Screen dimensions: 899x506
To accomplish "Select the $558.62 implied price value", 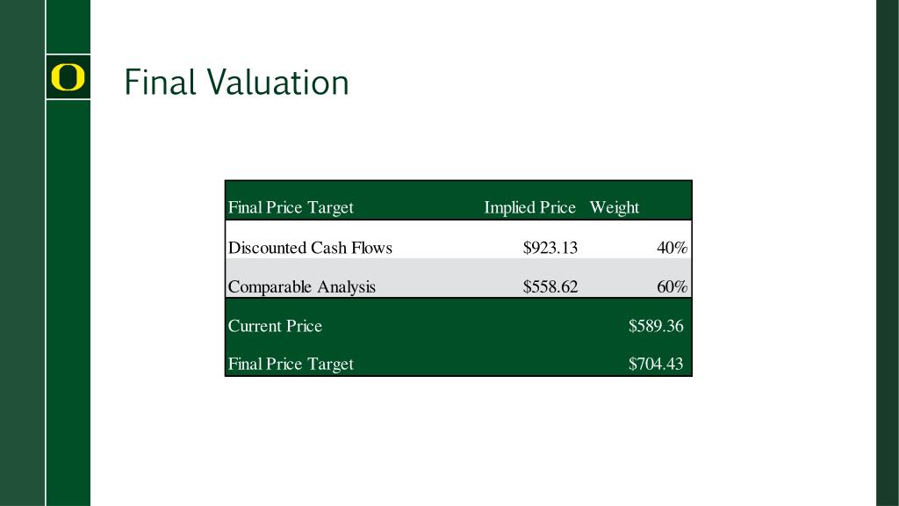I will click(x=550, y=286).
